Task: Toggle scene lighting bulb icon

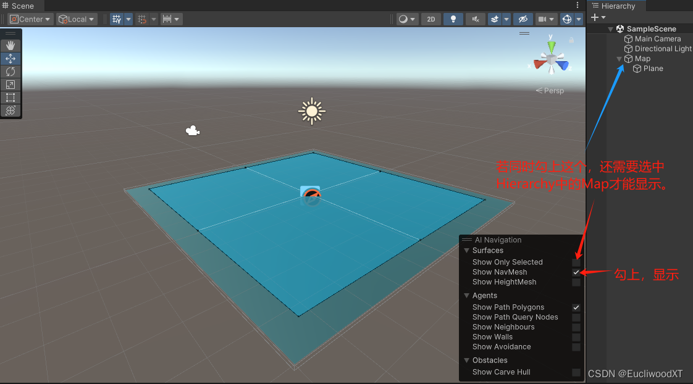Action: coord(453,19)
